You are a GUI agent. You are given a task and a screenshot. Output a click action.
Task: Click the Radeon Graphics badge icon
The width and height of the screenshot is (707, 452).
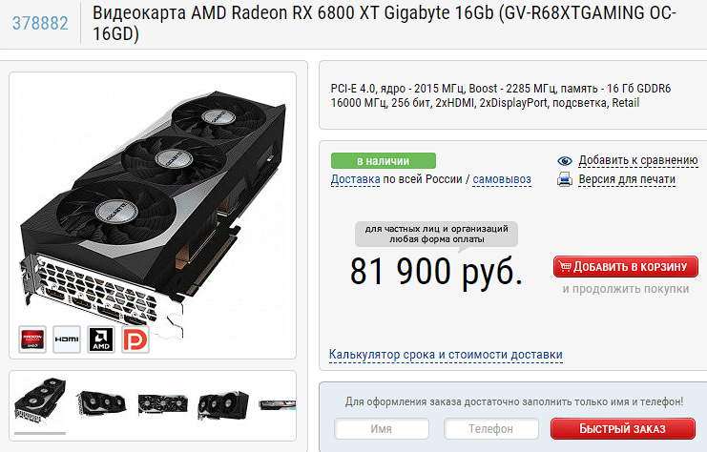[32, 339]
